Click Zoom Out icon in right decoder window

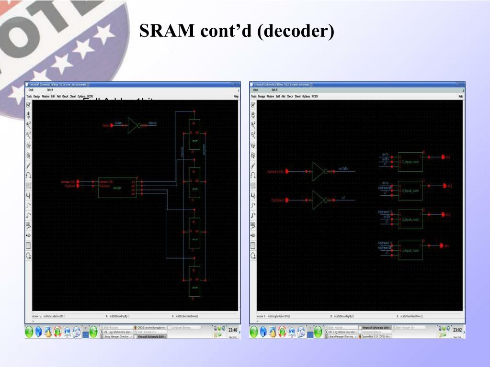point(253,135)
